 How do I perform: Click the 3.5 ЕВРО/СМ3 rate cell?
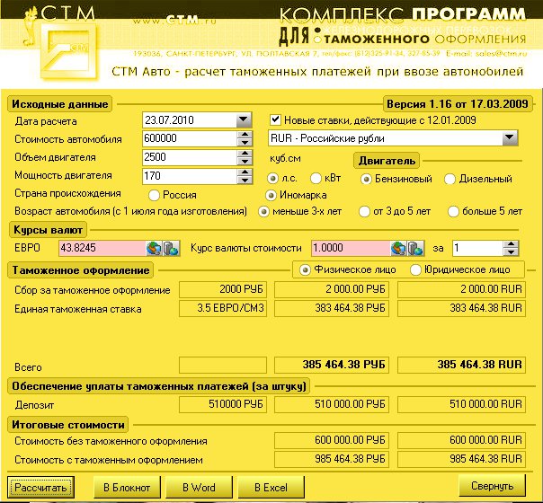tap(223, 308)
